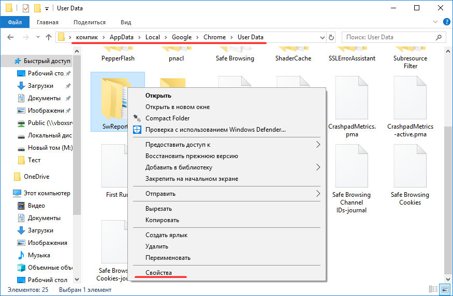This screenshot has width=453, height=296.
Task: Open the Вид ribbon tab
Action: pyautogui.click(x=126, y=22)
